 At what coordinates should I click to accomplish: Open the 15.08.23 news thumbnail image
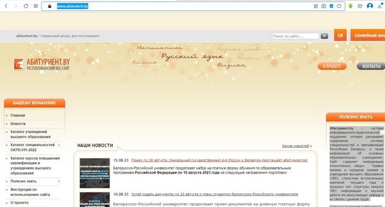(95, 173)
